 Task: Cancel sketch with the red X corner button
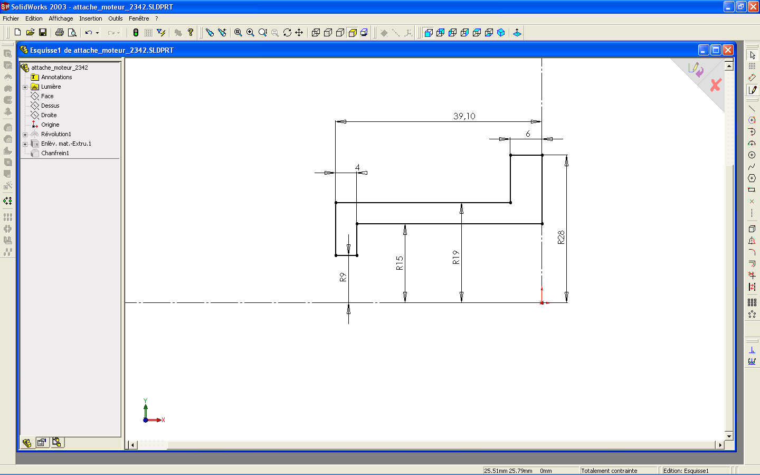[716, 85]
